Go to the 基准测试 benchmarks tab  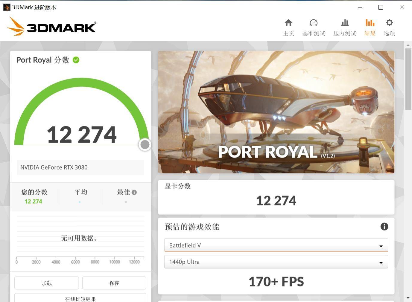click(x=314, y=27)
